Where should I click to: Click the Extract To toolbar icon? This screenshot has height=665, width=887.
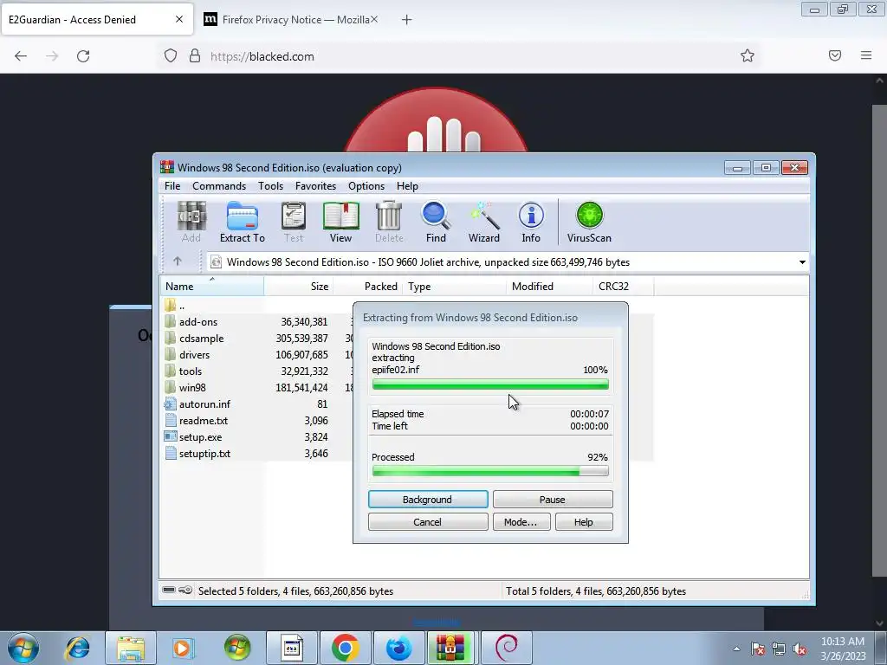click(x=243, y=223)
